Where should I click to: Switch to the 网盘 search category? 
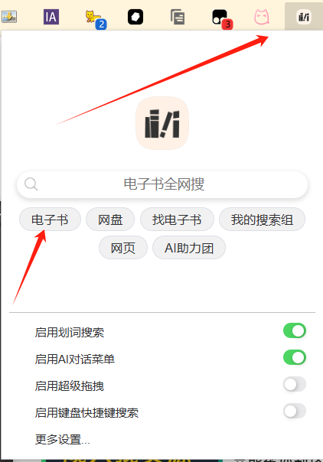[110, 220]
